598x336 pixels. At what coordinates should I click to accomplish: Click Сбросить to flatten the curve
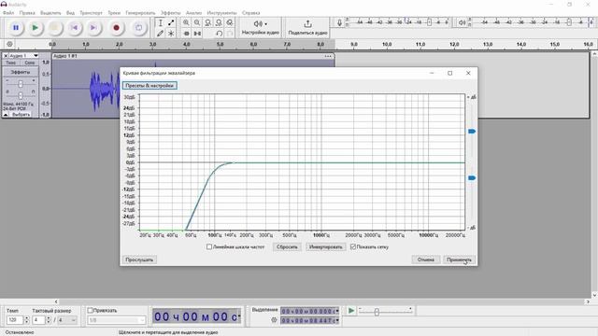pyautogui.click(x=287, y=246)
